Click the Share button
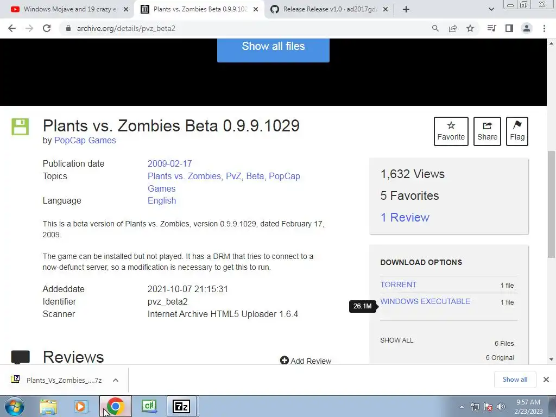Viewport: 556px width, 417px height. (487, 131)
